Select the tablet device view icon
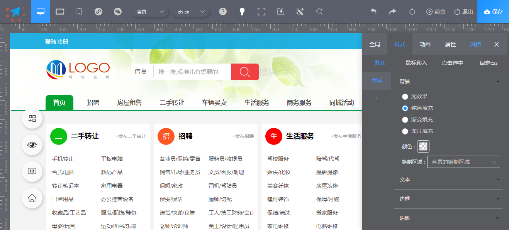Screen dimensions: 509x230 click(59, 12)
